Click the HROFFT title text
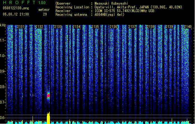 19,2
